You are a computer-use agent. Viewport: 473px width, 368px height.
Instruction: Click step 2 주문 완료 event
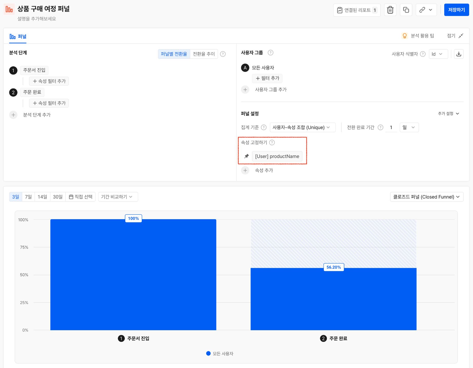32,92
